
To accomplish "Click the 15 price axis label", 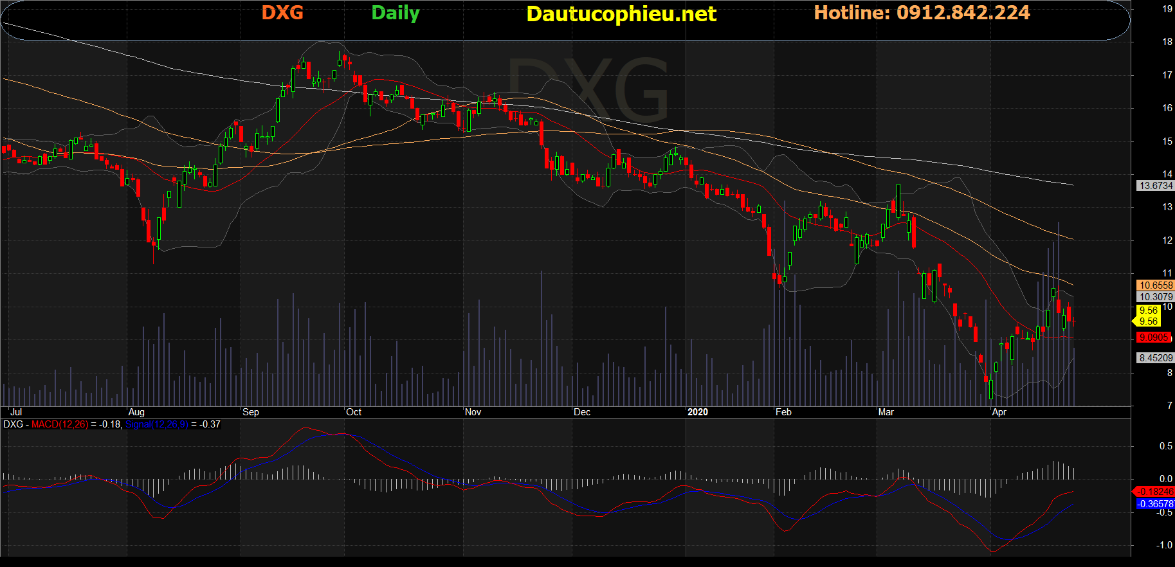I will 1167,141.
